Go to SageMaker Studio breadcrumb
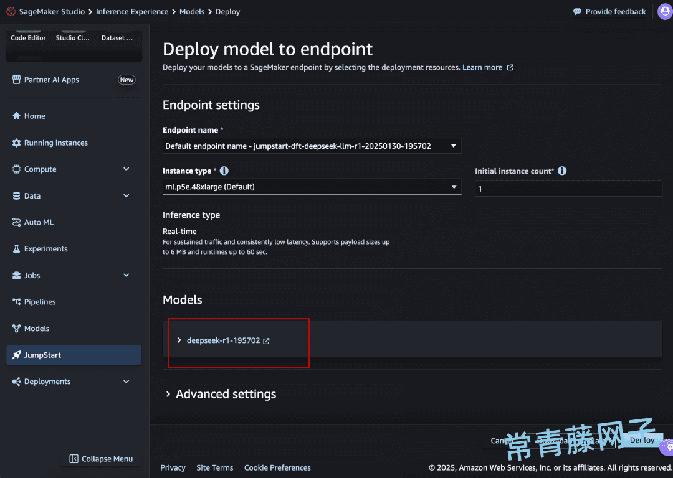Screen dimensions: 673x478 [52, 12]
